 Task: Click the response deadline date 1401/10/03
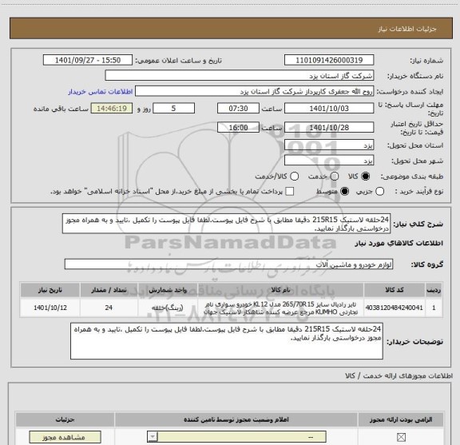coord(329,109)
